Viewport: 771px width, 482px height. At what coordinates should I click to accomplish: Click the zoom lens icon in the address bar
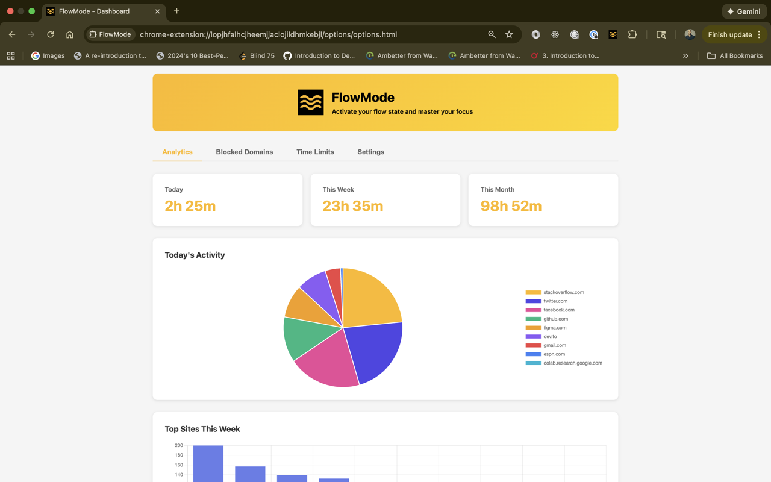tap(492, 34)
